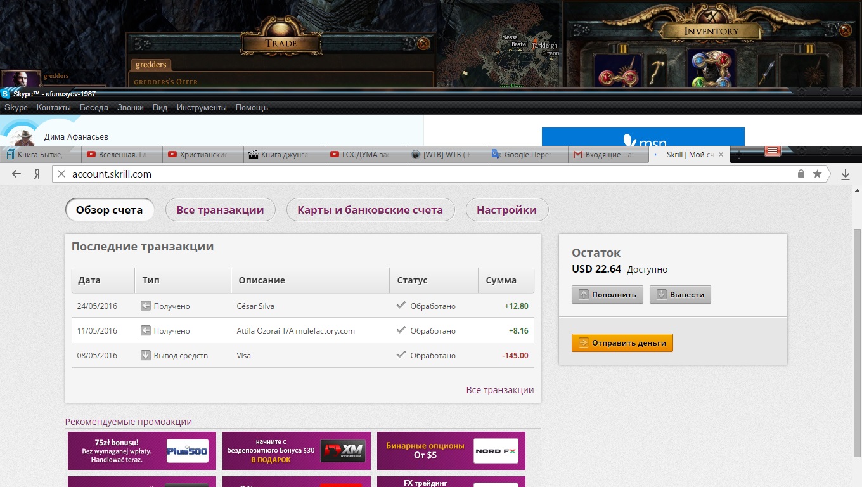This screenshot has height=487, width=862.
Task: Switch to Google Переводчик tab
Action: pos(527,154)
